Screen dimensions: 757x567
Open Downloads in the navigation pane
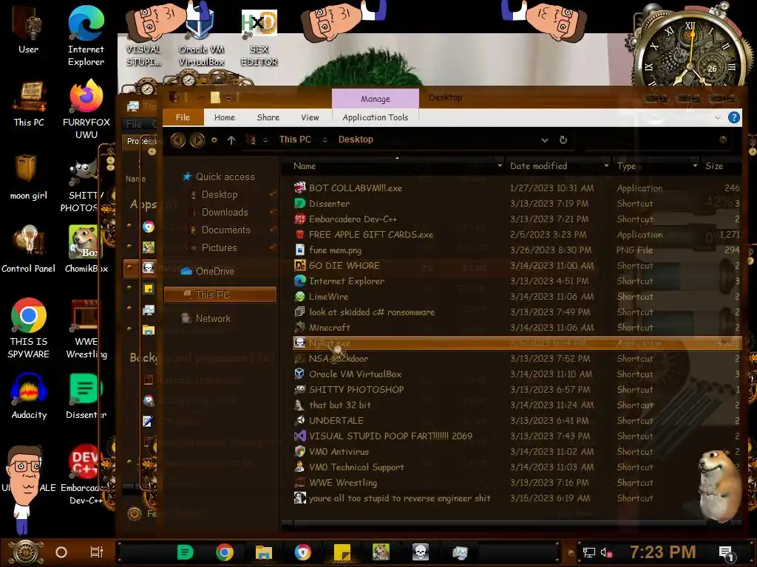(225, 212)
